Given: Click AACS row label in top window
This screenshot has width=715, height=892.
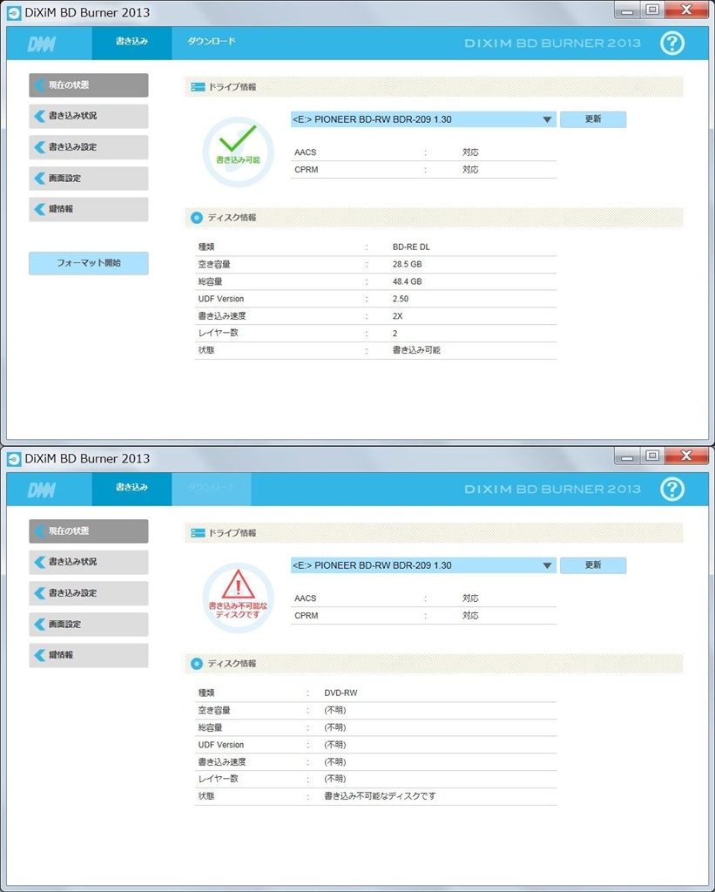Looking at the screenshot, I should (x=306, y=152).
